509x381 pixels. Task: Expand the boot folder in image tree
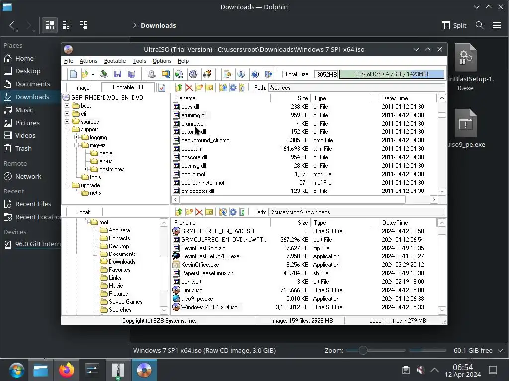click(67, 106)
